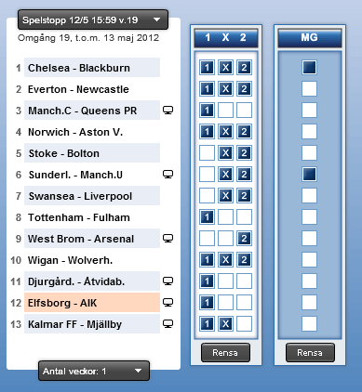The height and width of the screenshot is (392, 362).
Task: Click the TV icon beside Manch.C - Queens PR
Action: pos(168,111)
